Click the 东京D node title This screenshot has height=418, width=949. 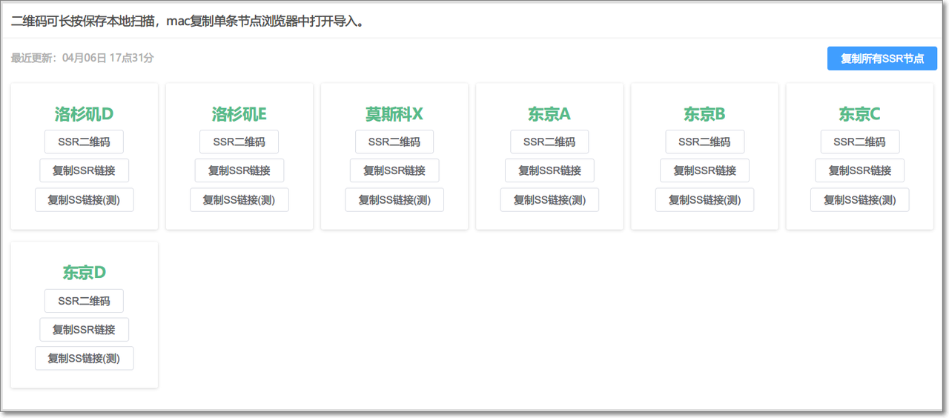click(84, 273)
